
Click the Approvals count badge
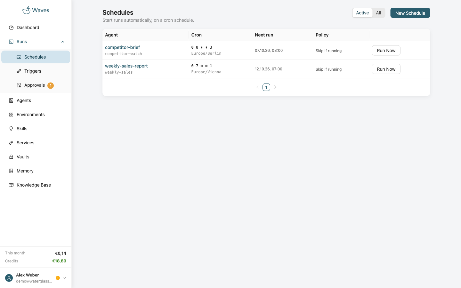51,85
